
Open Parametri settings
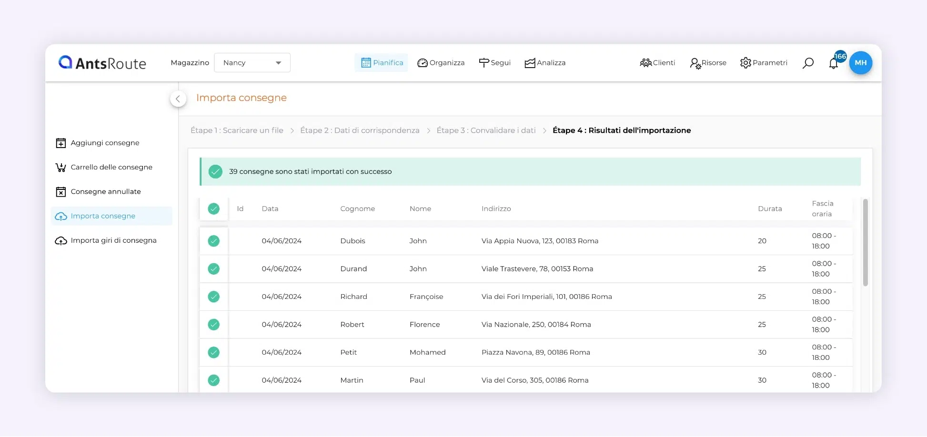point(764,63)
